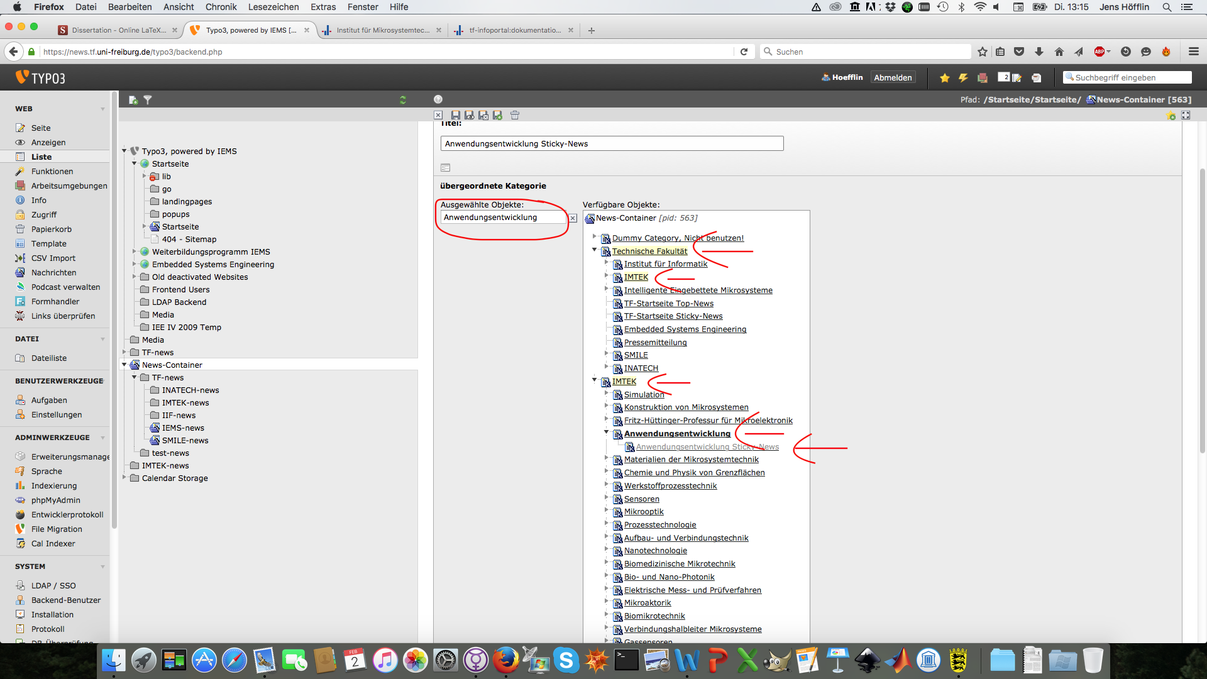Open the Podcast verwalten module

pyautogui.click(x=65, y=287)
